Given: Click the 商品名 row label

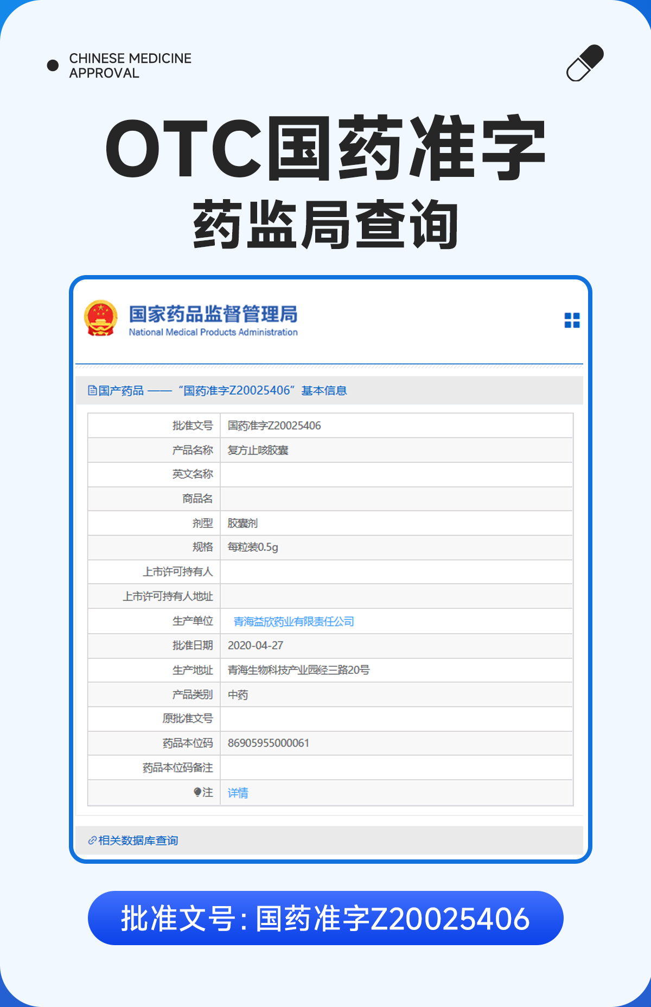Looking at the screenshot, I should (197, 498).
